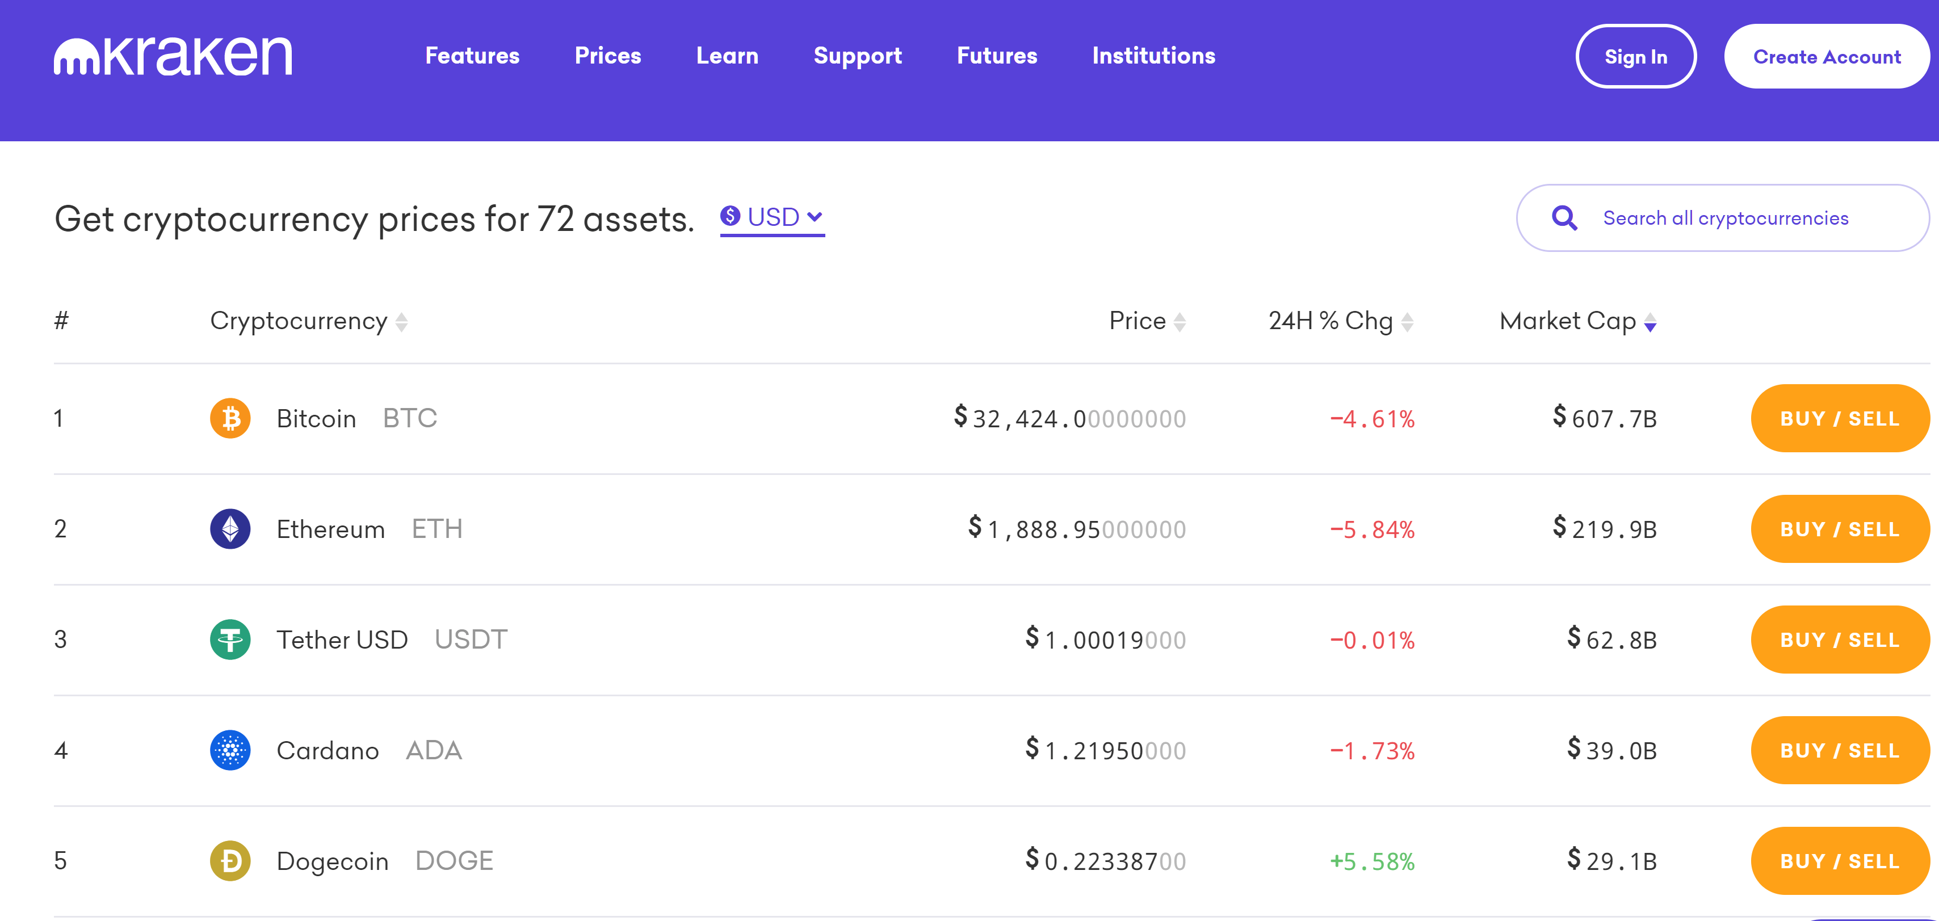Click the search magnifier icon

point(1566,218)
